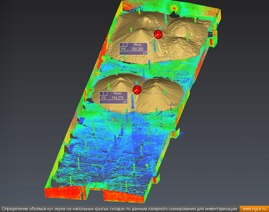This screenshot has height=212, width=269.
Task: Click the 'Meas' header in label 3
Action: (117, 93)
